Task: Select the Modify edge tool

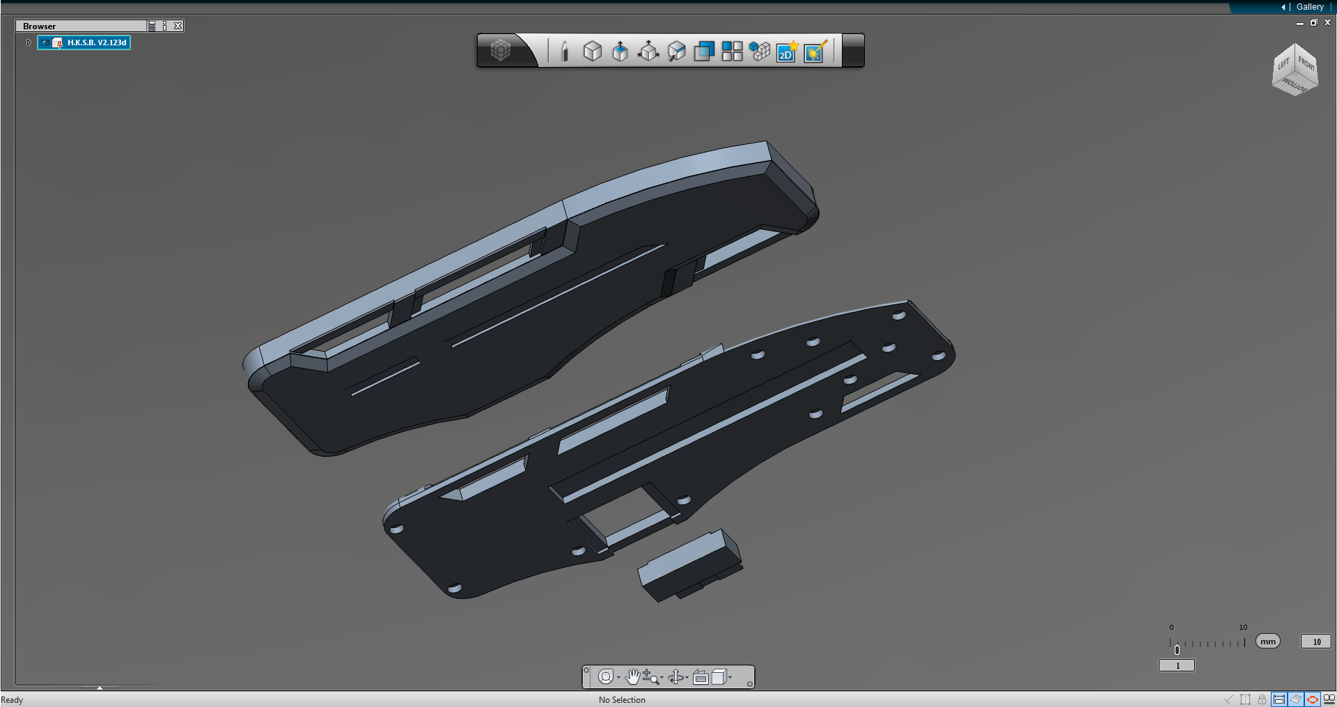Action: [676, 51]
